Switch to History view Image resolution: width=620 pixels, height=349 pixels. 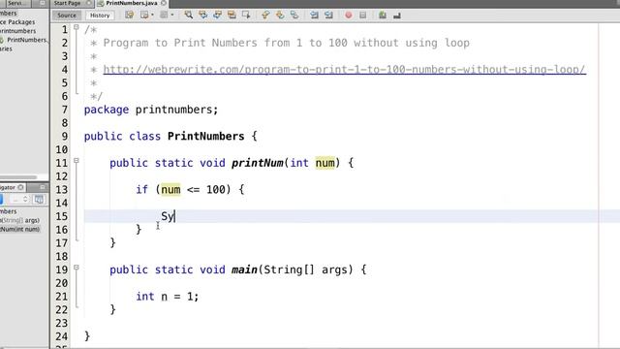100,16
